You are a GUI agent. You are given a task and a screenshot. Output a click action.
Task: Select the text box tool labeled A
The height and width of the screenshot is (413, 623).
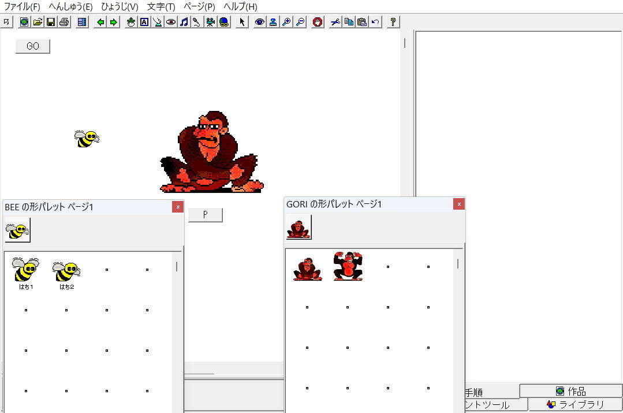144,23
